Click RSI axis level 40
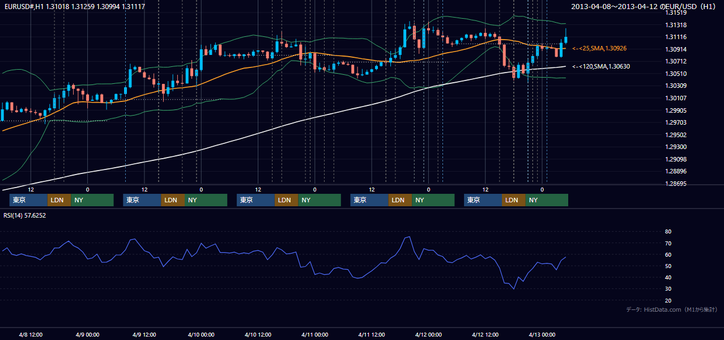Viewport: 724px width, 340px height. (x=668, y=277)
